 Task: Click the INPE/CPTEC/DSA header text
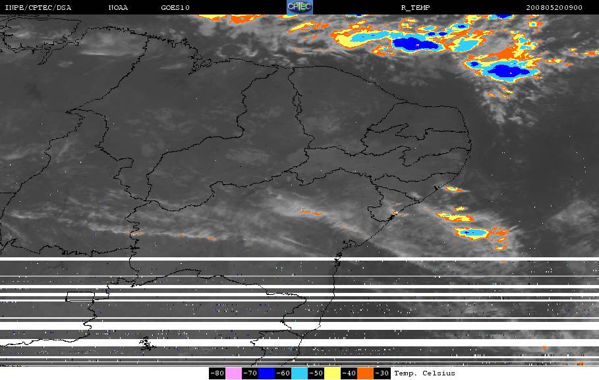(38, 8)
